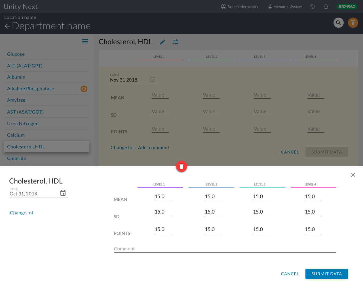Image resolution: width=363 pixels, height=290 pixels.
Task: Open calendar picker for Oct 31, 2018
Action: (63, 193)
